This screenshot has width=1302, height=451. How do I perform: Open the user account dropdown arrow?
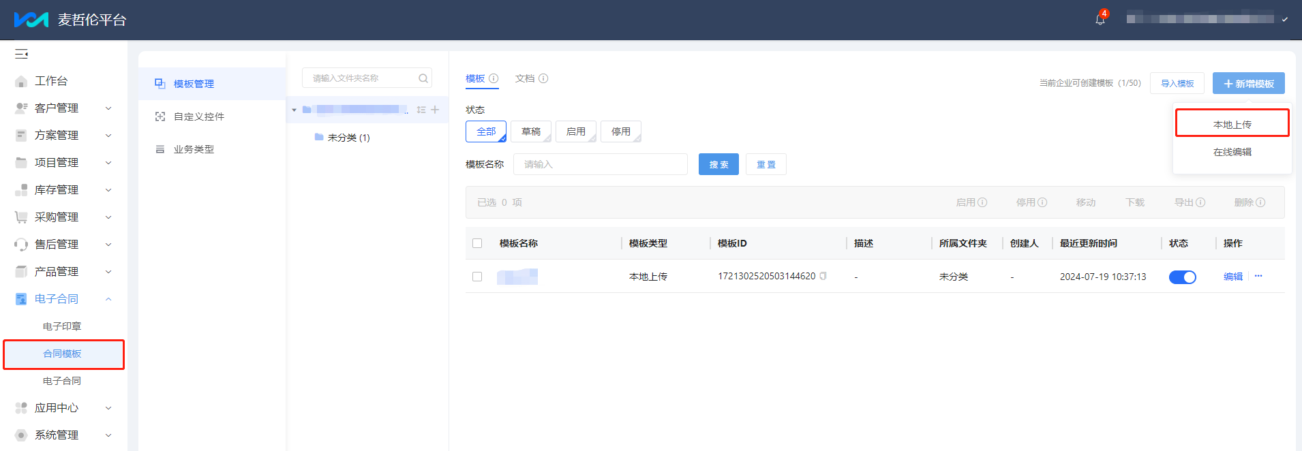(x=1285, y=20)
